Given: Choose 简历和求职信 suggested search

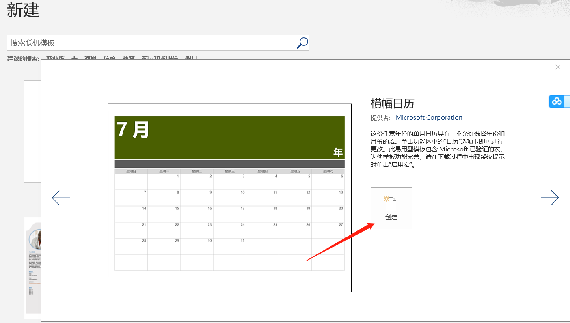Looking at the screenshot, I should [x=160, y=58].
